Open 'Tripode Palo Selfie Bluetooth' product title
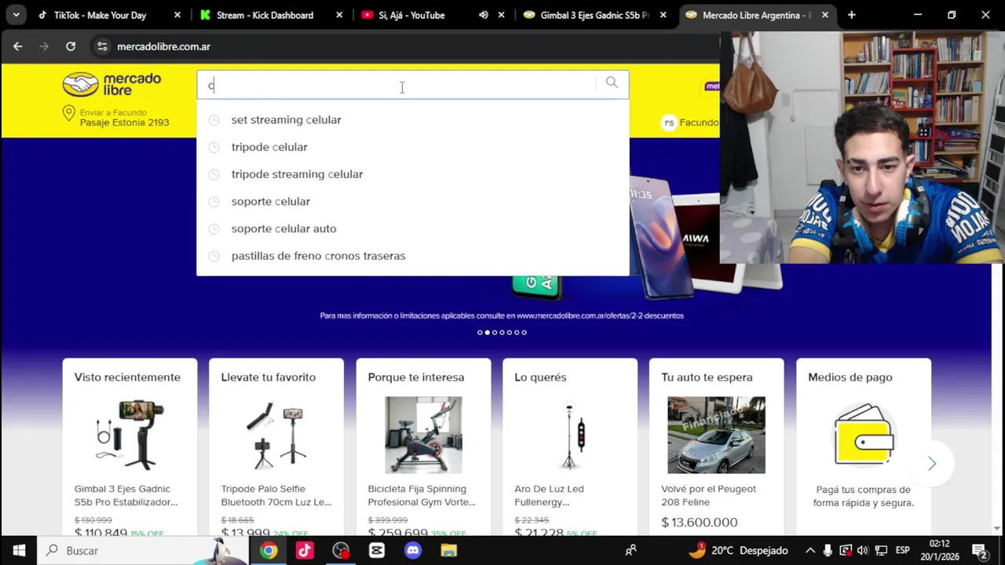1005x565 pixels. coord(276,495)
